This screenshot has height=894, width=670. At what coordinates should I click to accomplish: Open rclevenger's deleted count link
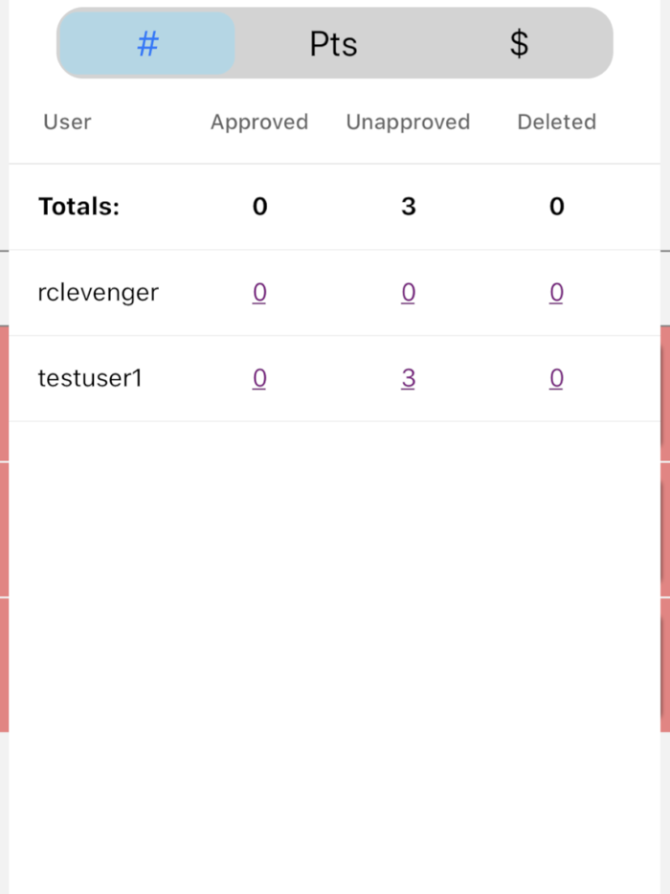tap(556, 292)
